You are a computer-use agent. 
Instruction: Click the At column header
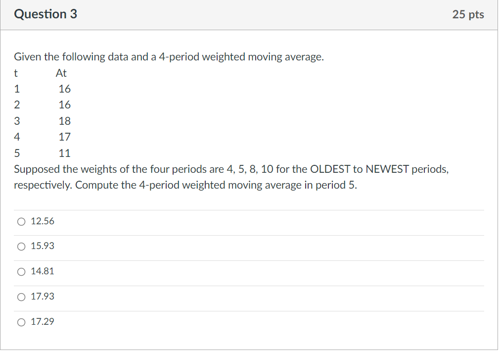[61, 73]
